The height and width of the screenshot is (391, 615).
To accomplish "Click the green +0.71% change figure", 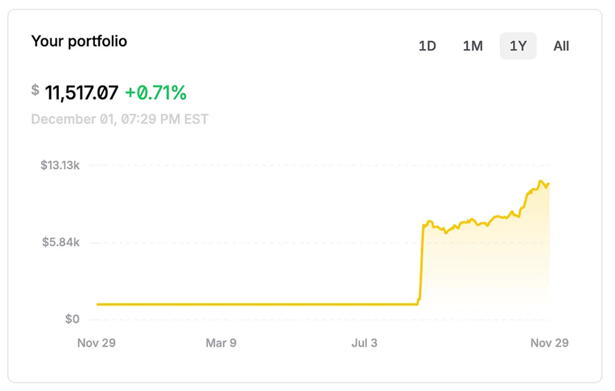I will click(x=156, y=92).
